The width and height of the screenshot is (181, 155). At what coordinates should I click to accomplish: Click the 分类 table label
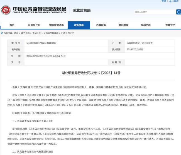click(x=116, y=43)
